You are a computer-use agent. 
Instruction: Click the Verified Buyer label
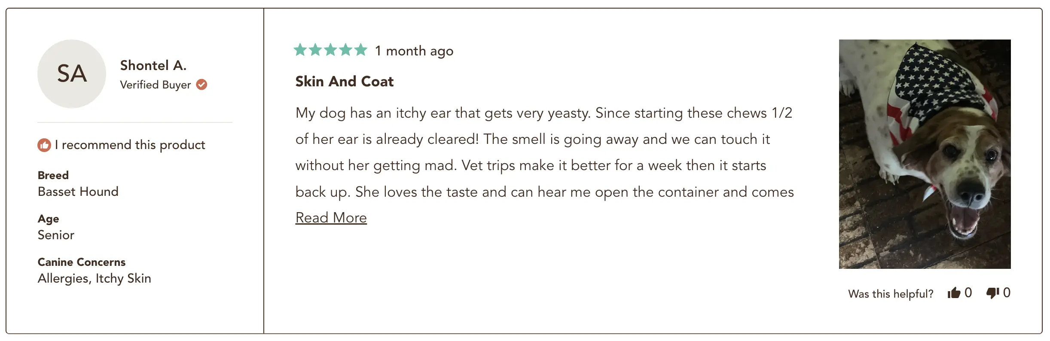click(x=155, y=85)
